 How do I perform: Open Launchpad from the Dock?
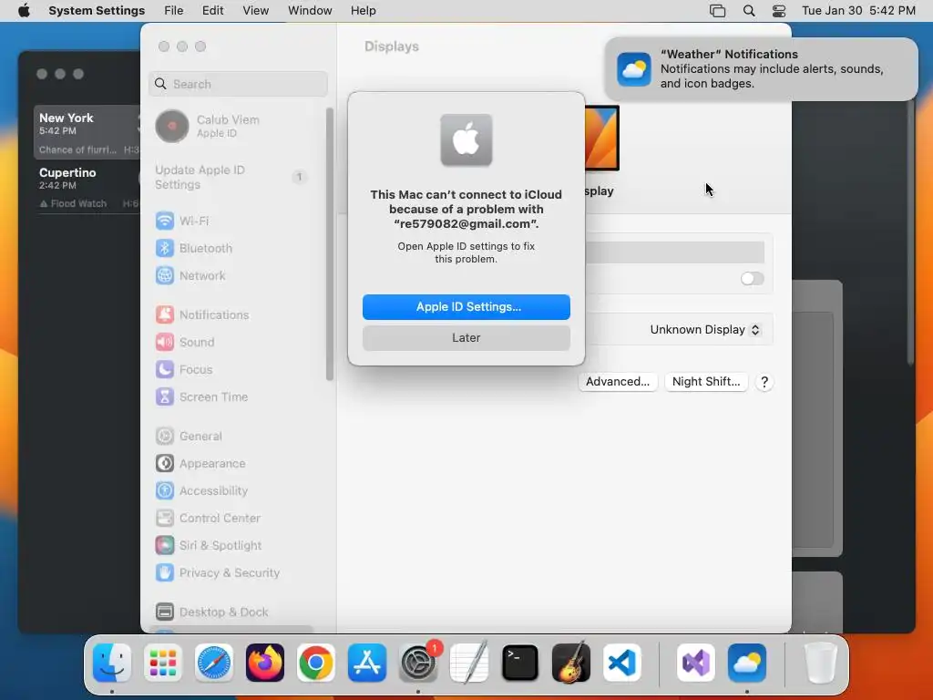pyautogui.click(x=163, y=663)
